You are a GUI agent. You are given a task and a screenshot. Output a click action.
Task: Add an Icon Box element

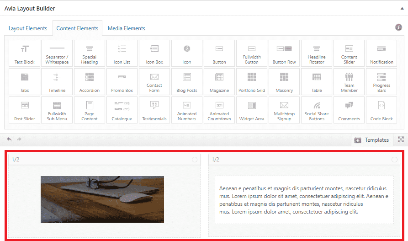(x=154, y=54)
